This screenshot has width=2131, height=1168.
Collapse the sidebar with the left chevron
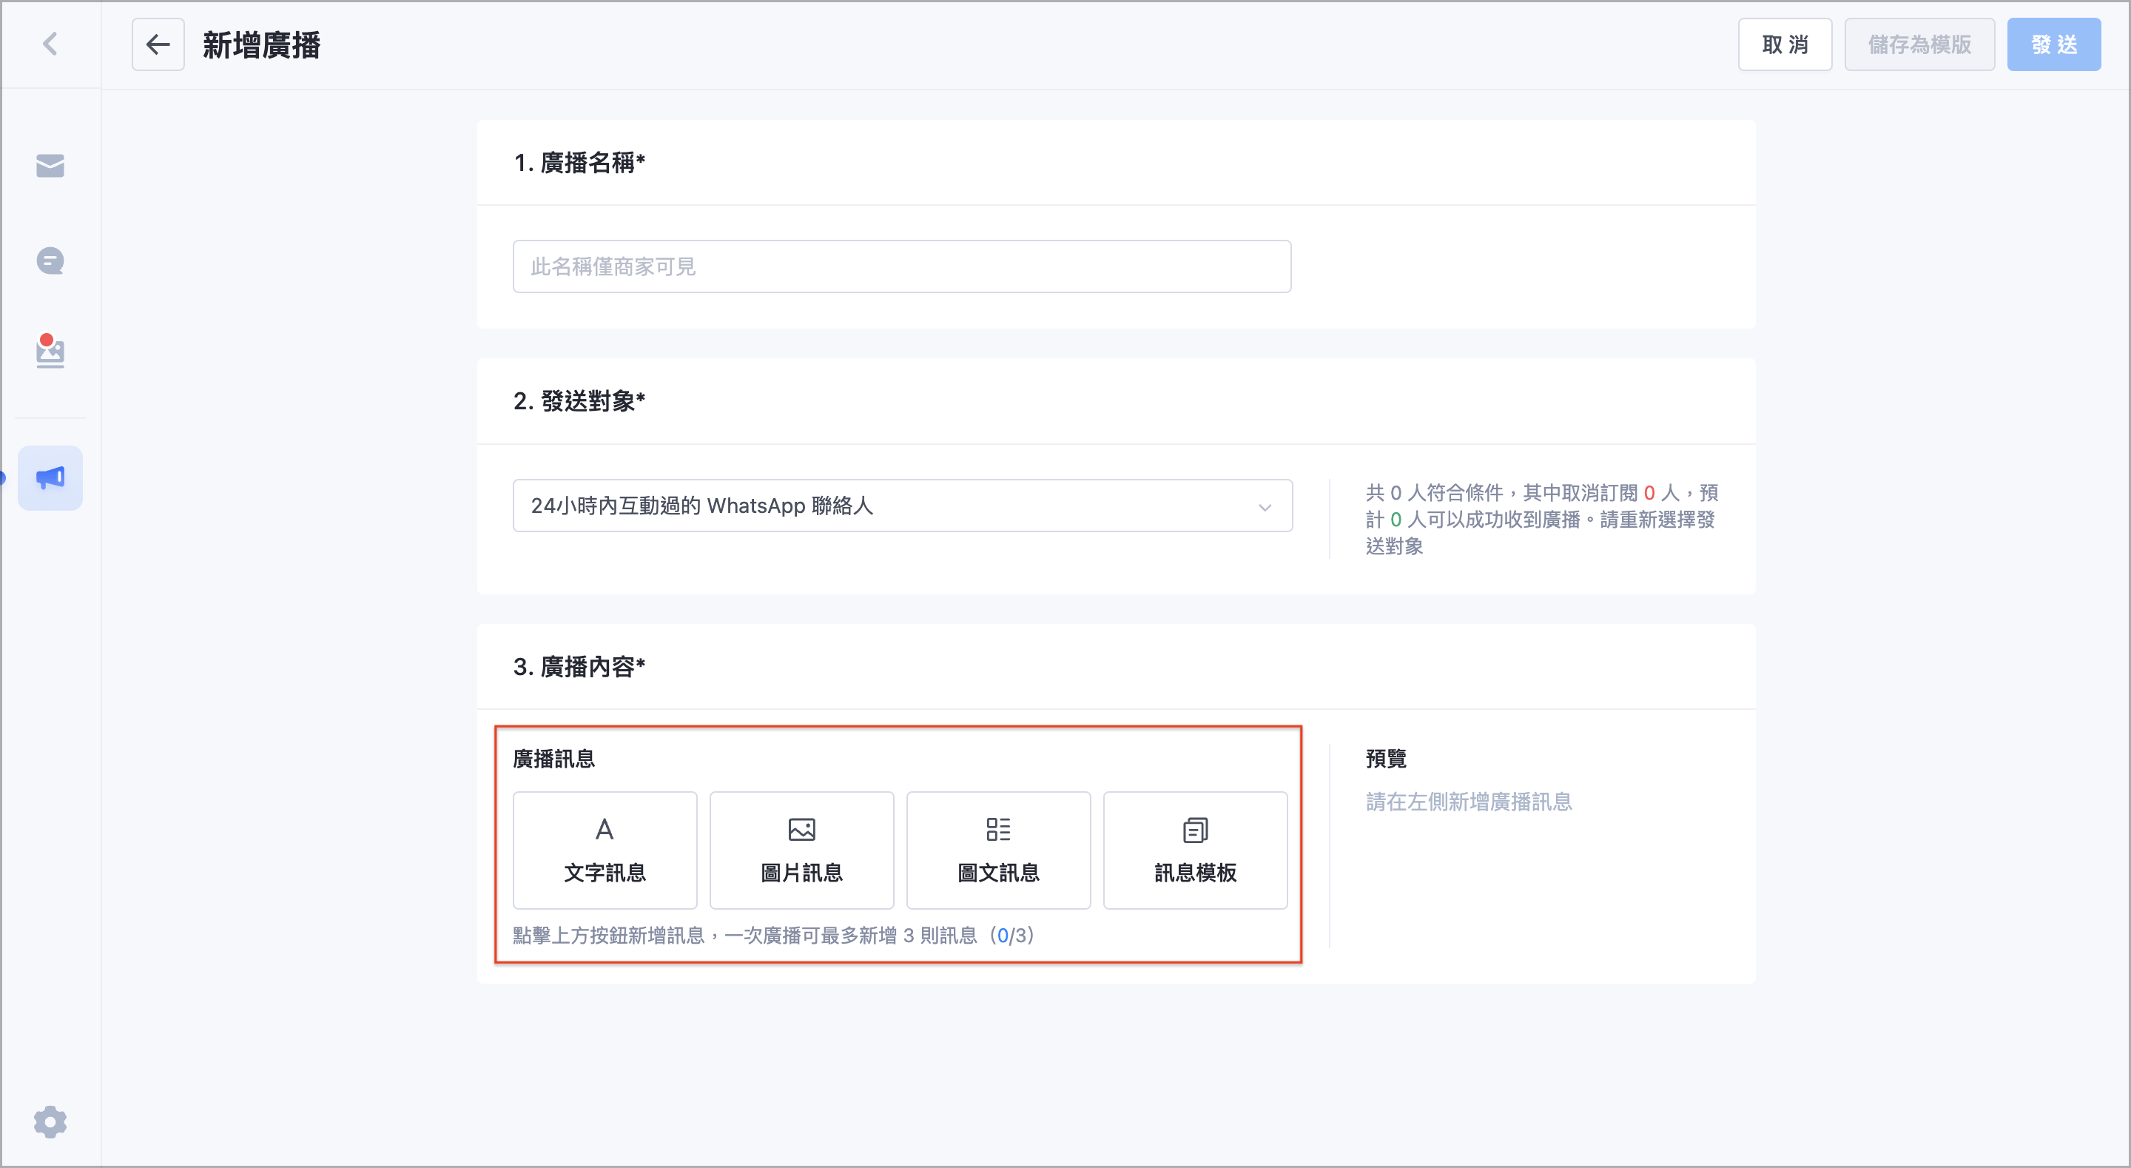[x=50, y=44]
